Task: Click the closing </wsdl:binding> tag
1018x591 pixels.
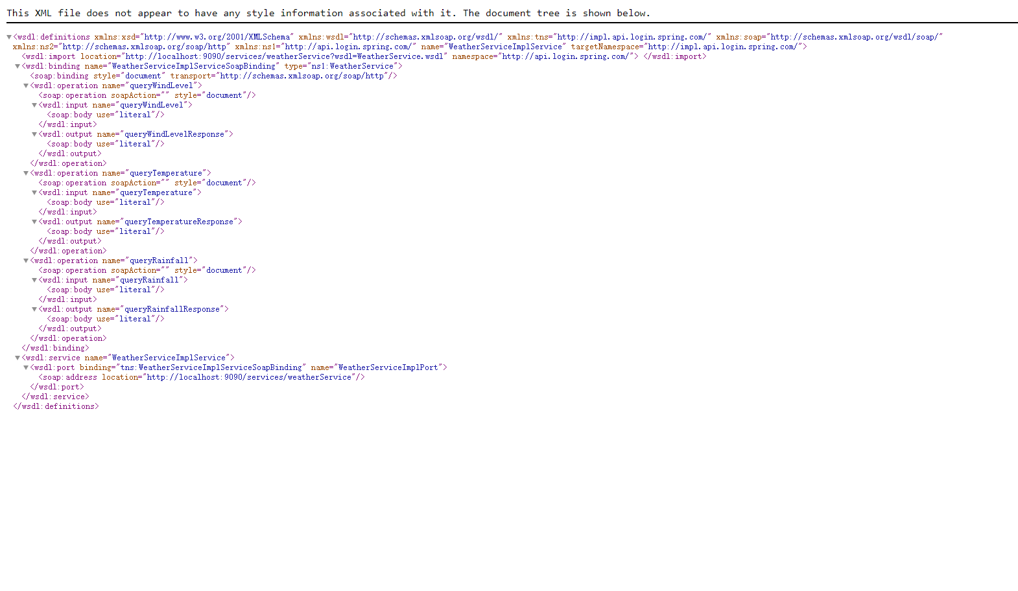Action: click(55, 348)
